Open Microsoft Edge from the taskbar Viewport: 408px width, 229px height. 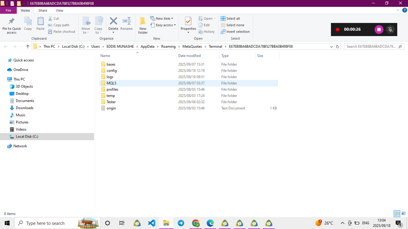(x=210, y=223)
